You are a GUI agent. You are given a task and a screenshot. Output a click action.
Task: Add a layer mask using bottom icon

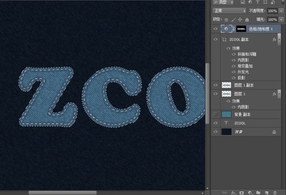(242, 192)
